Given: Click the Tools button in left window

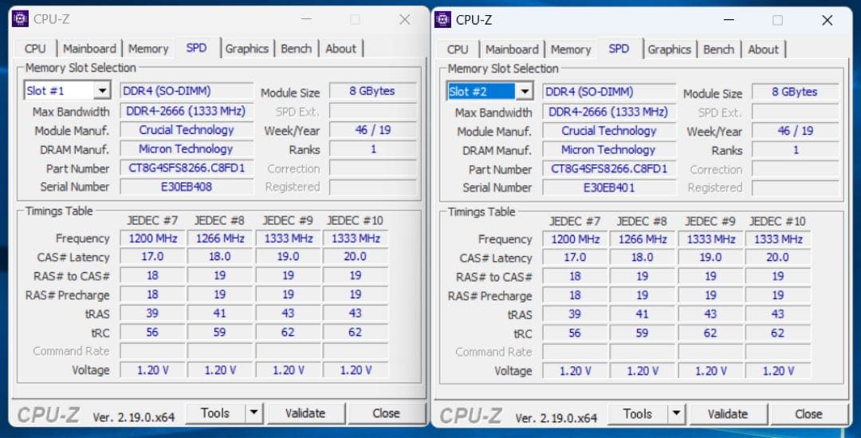Looking at the screenshot, I should (x=215, y=412).
